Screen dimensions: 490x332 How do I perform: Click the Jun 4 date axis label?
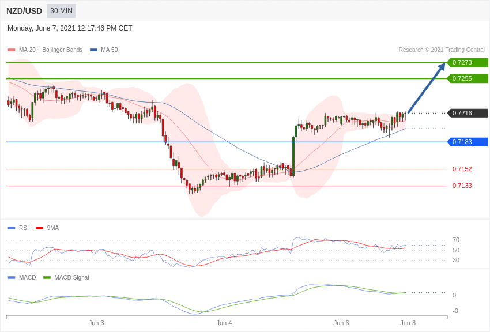pyautogui.click(x=224, y=323)
